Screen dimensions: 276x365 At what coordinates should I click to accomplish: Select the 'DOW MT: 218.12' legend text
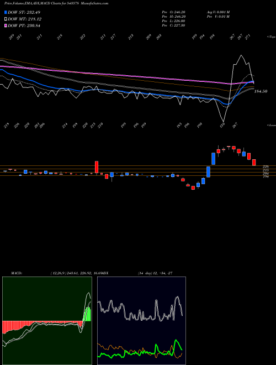click(25, 19)
